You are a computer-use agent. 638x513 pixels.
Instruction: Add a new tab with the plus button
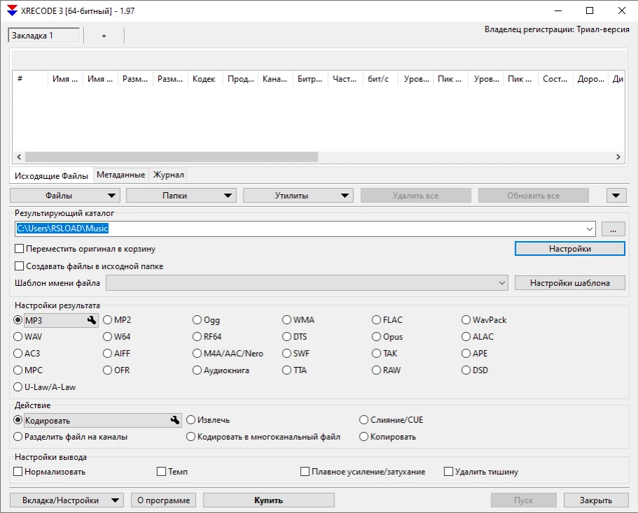pyautogui.click(x=104, y=36)
